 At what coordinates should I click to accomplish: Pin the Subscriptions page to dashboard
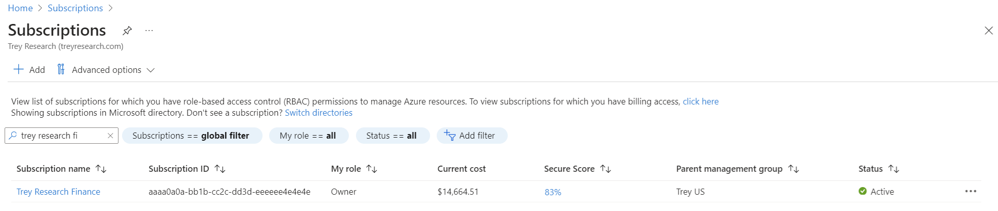point(127,31)
